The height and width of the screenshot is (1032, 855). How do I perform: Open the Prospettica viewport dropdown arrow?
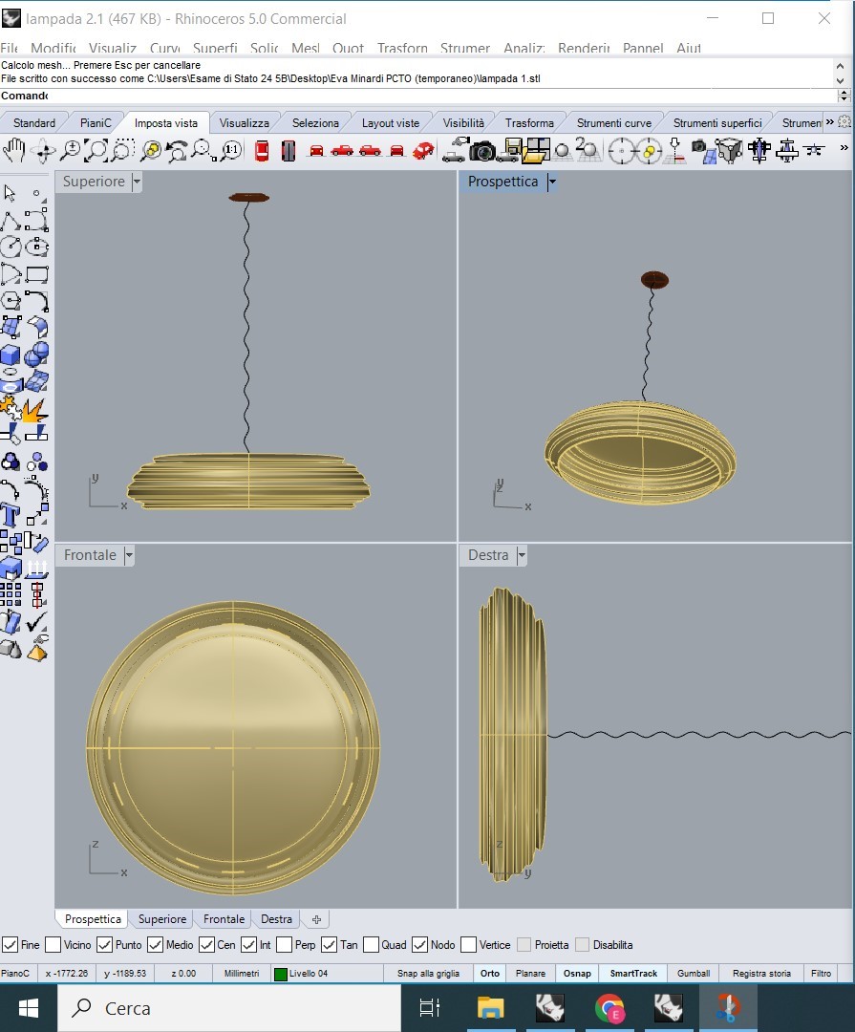pos(552,182)
